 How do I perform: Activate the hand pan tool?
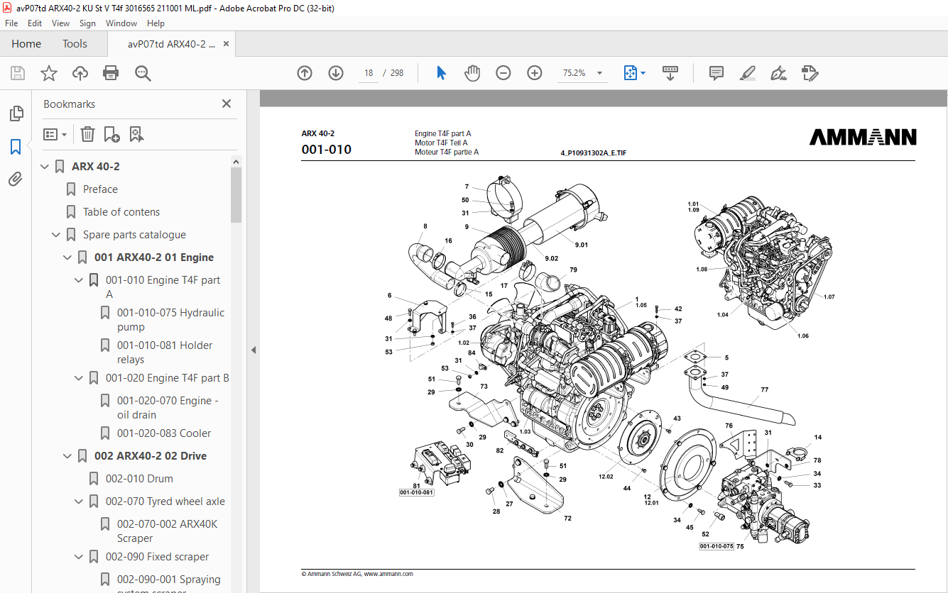click(472, 73)
